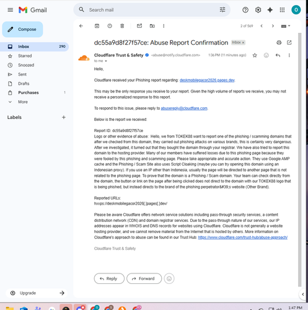Add an emoji reaction beside the timestamp

click(x=266, y=55)
